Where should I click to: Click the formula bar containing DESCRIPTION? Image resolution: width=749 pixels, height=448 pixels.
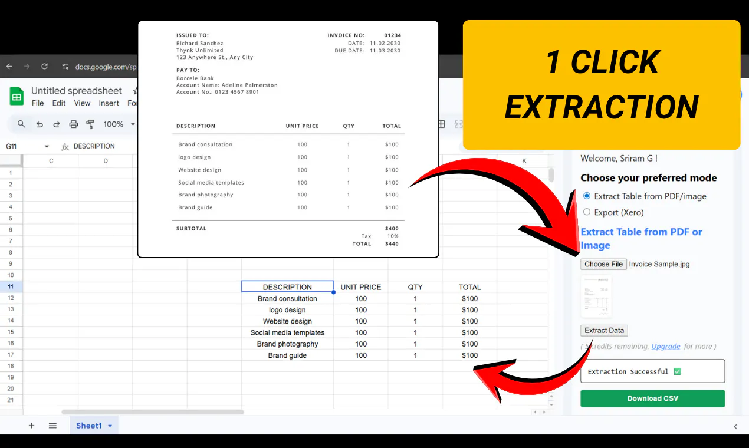[x=94, y=146]
